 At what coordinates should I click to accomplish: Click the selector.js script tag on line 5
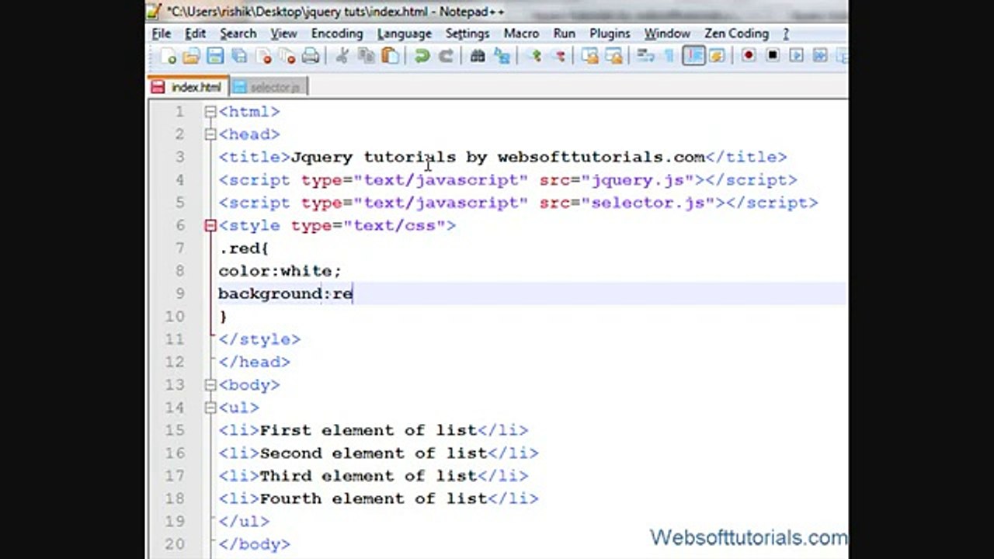pos(518,203)
